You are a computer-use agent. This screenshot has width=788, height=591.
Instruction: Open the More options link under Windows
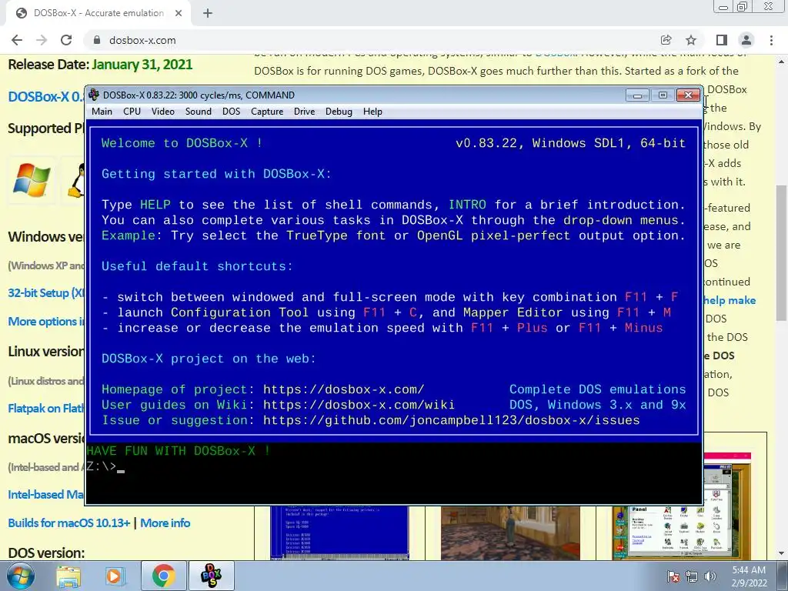pyautogui.click(x=46, y=322)
